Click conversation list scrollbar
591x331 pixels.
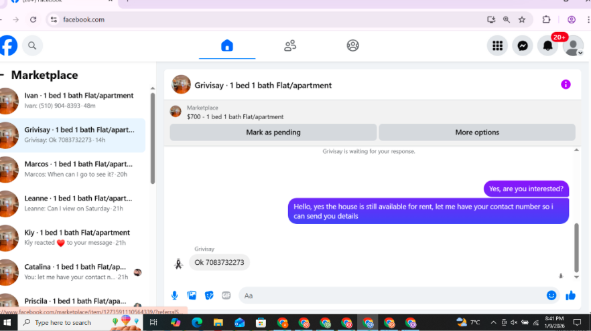tap(153, 139)
